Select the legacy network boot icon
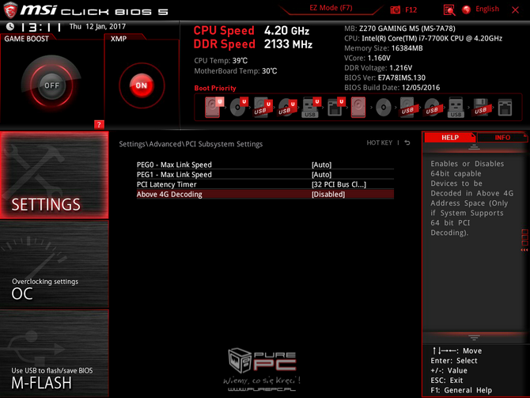The image size is (530, 398). pyautogui.click(x=505, y=108)
